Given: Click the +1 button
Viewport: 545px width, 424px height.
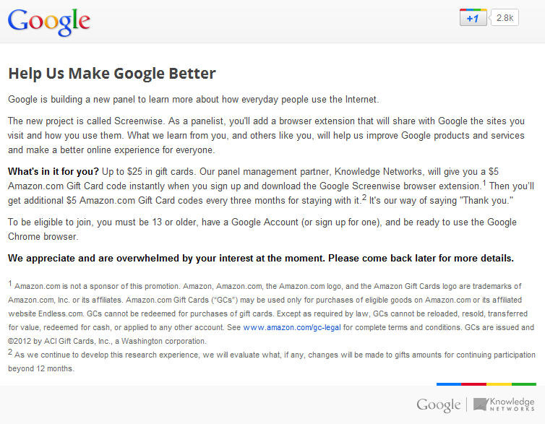Looking at the screenshot, I should (473, 18).
